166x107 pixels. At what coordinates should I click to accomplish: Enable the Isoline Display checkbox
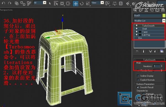138,76
